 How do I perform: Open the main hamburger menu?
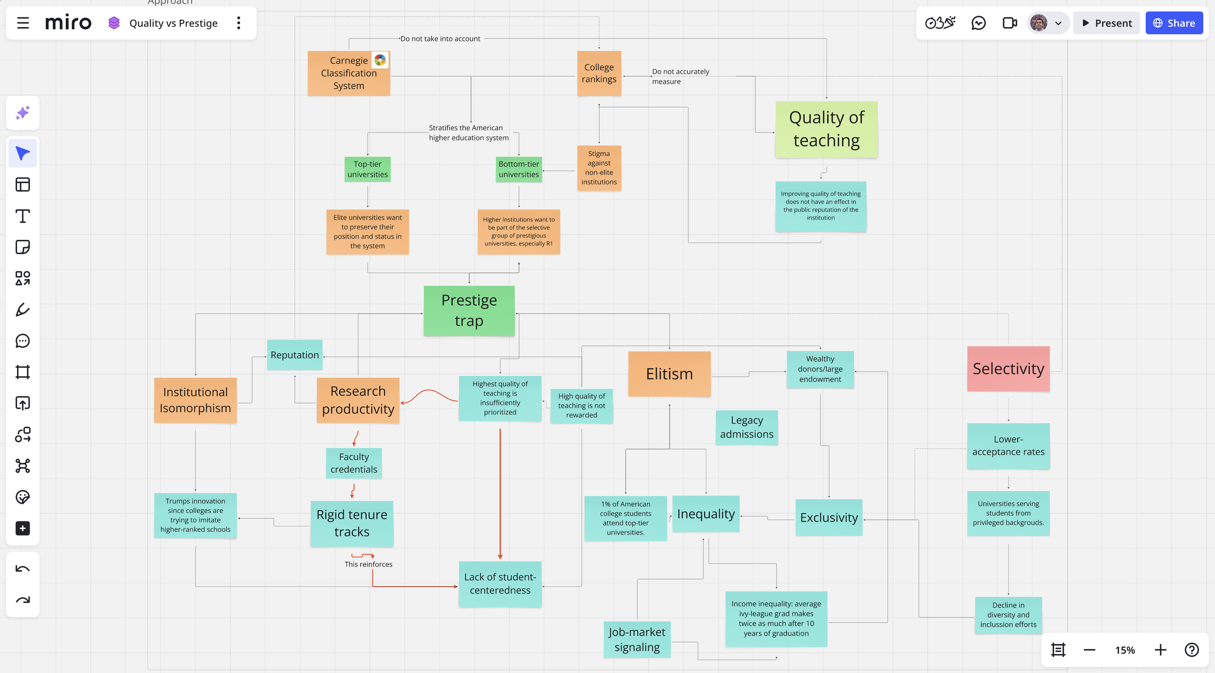point(23,23)
